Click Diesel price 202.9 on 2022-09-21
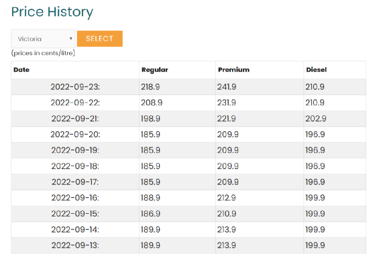The width and height of the screenshot is (371, 254). (315, 119)
